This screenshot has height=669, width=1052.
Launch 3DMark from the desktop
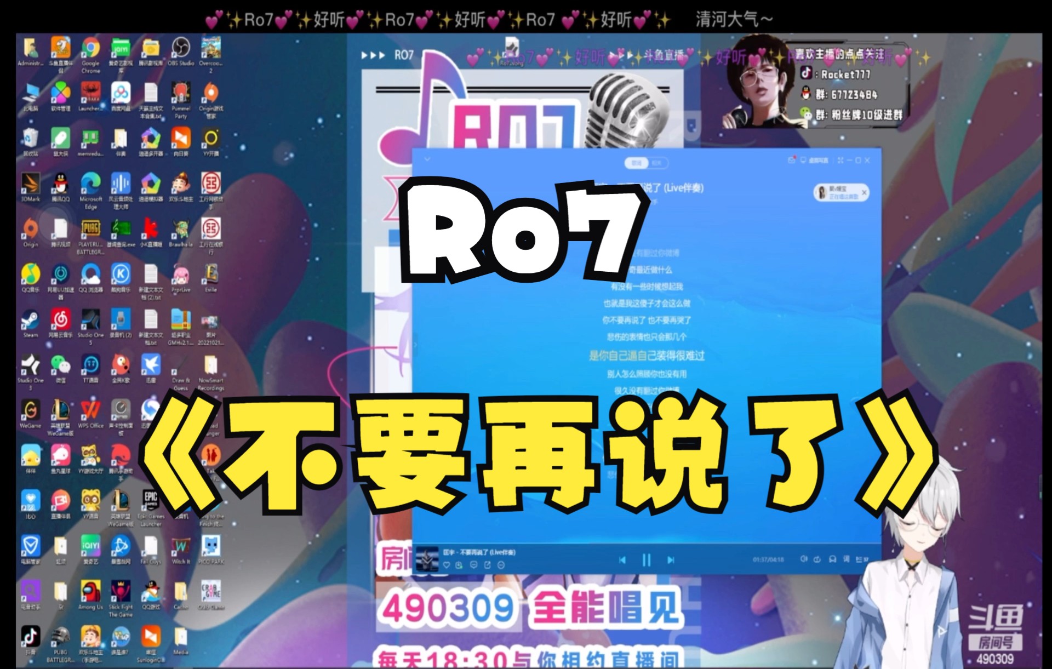[31, 187]
